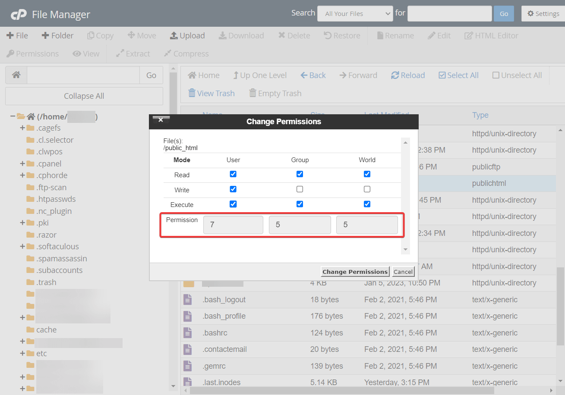Disable Execute permission for User
The image size is (565, 395).
[x=233, y=204]
